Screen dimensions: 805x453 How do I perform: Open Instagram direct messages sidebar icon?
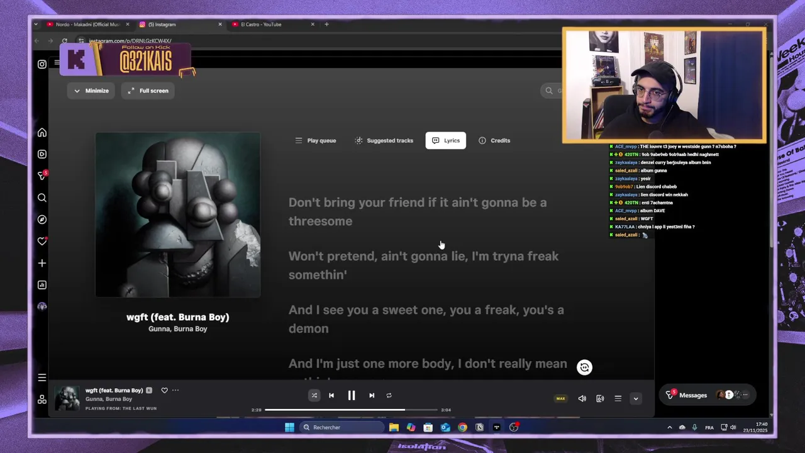tap(42, 176)
